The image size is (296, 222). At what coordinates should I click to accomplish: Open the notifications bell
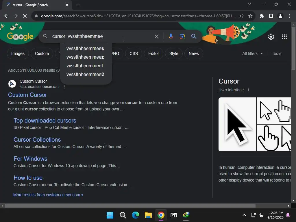coord(288,215)
